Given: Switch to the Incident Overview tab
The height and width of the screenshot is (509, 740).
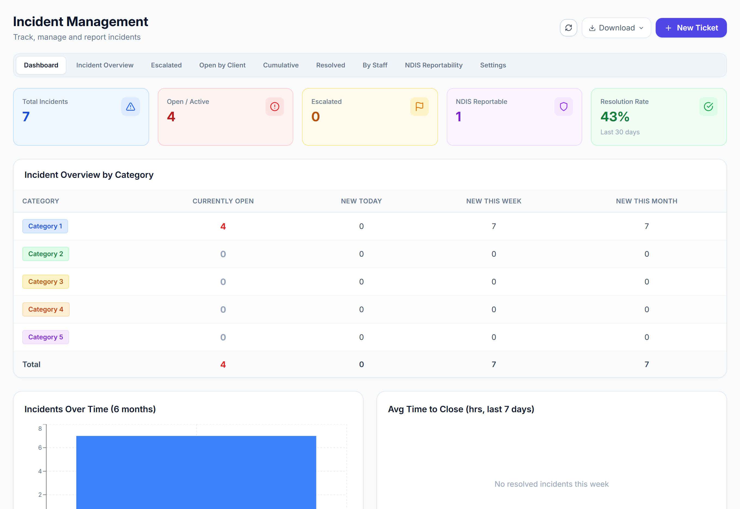Looking at the screenshot, I should point(105,65).
